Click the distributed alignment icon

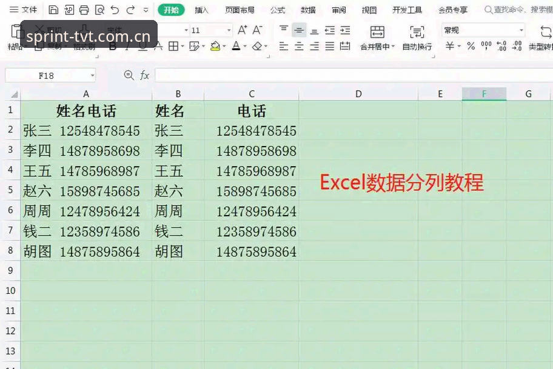[x=345, y=46]
